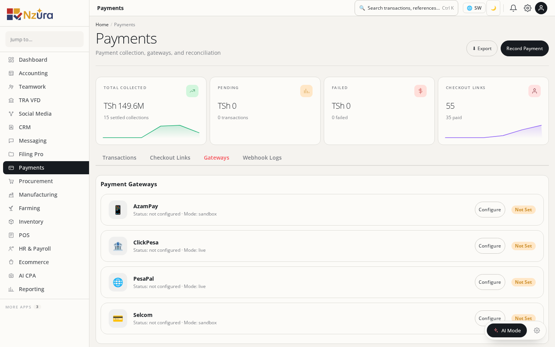Click Farming sidebar icon
Screen dimensions: 555x347
pyautogui.click(x=11, y=208)
